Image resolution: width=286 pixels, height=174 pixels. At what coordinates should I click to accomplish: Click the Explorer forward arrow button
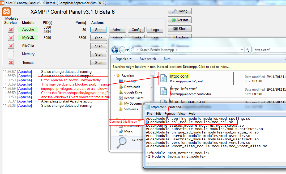[122, 50]
